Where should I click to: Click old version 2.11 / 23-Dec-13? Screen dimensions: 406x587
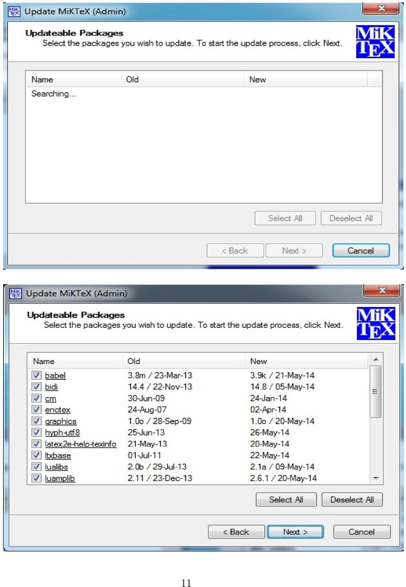click(160, 478)
